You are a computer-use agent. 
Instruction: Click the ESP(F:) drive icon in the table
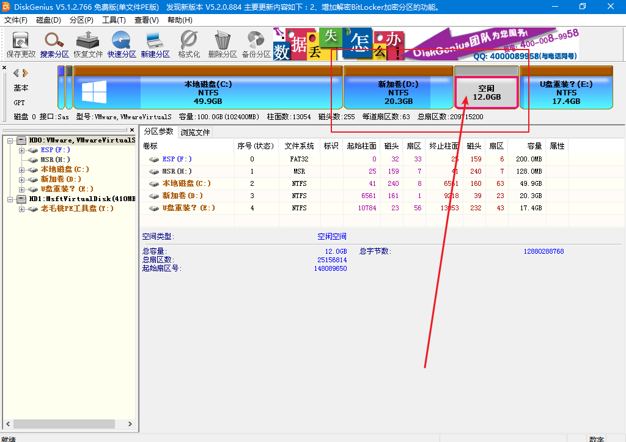pyautogui.click(x=154, y=160)
